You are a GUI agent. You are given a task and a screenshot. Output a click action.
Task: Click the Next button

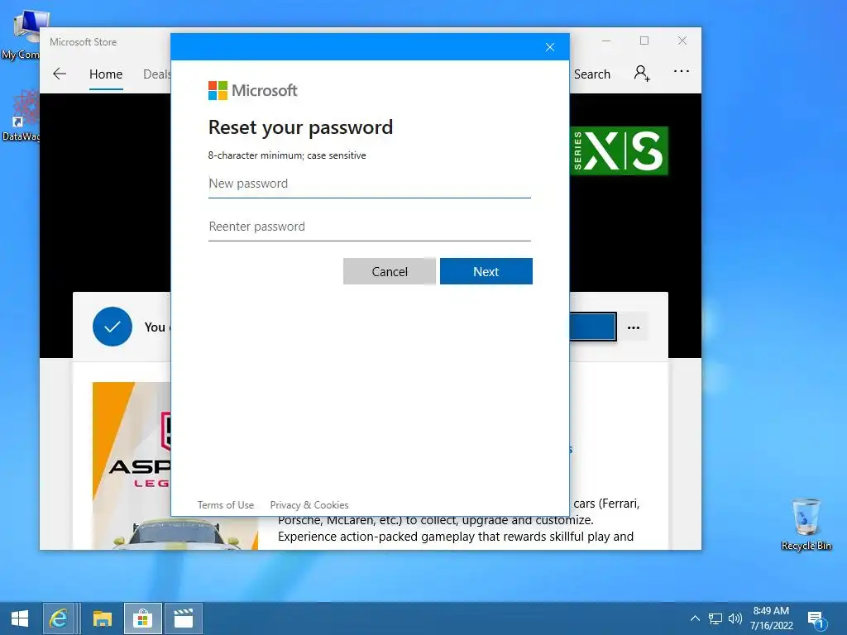point(486,271)
